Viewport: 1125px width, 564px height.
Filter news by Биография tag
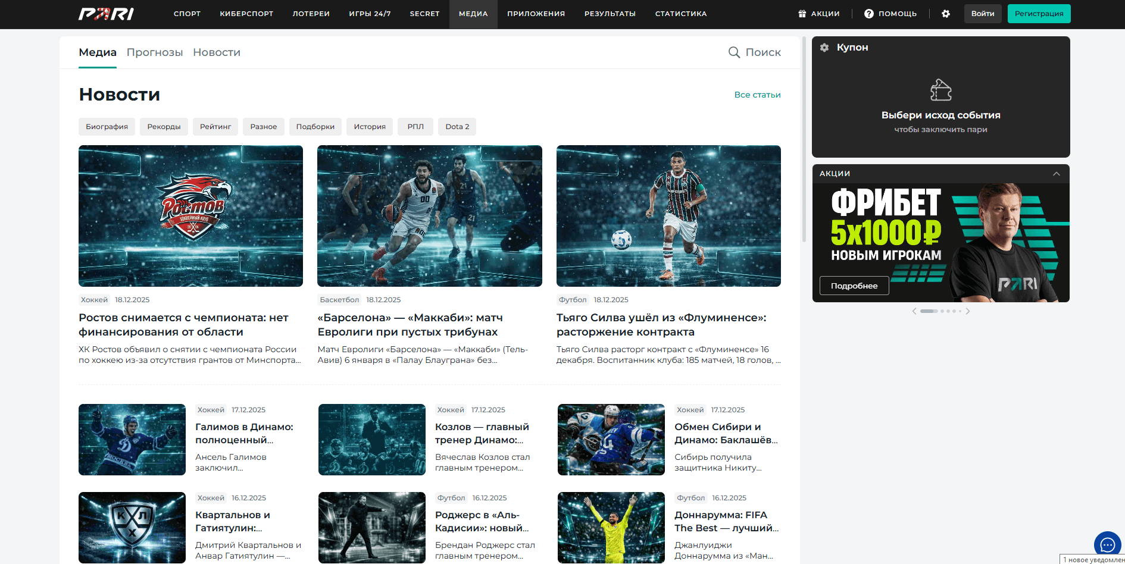click(107, 127)
